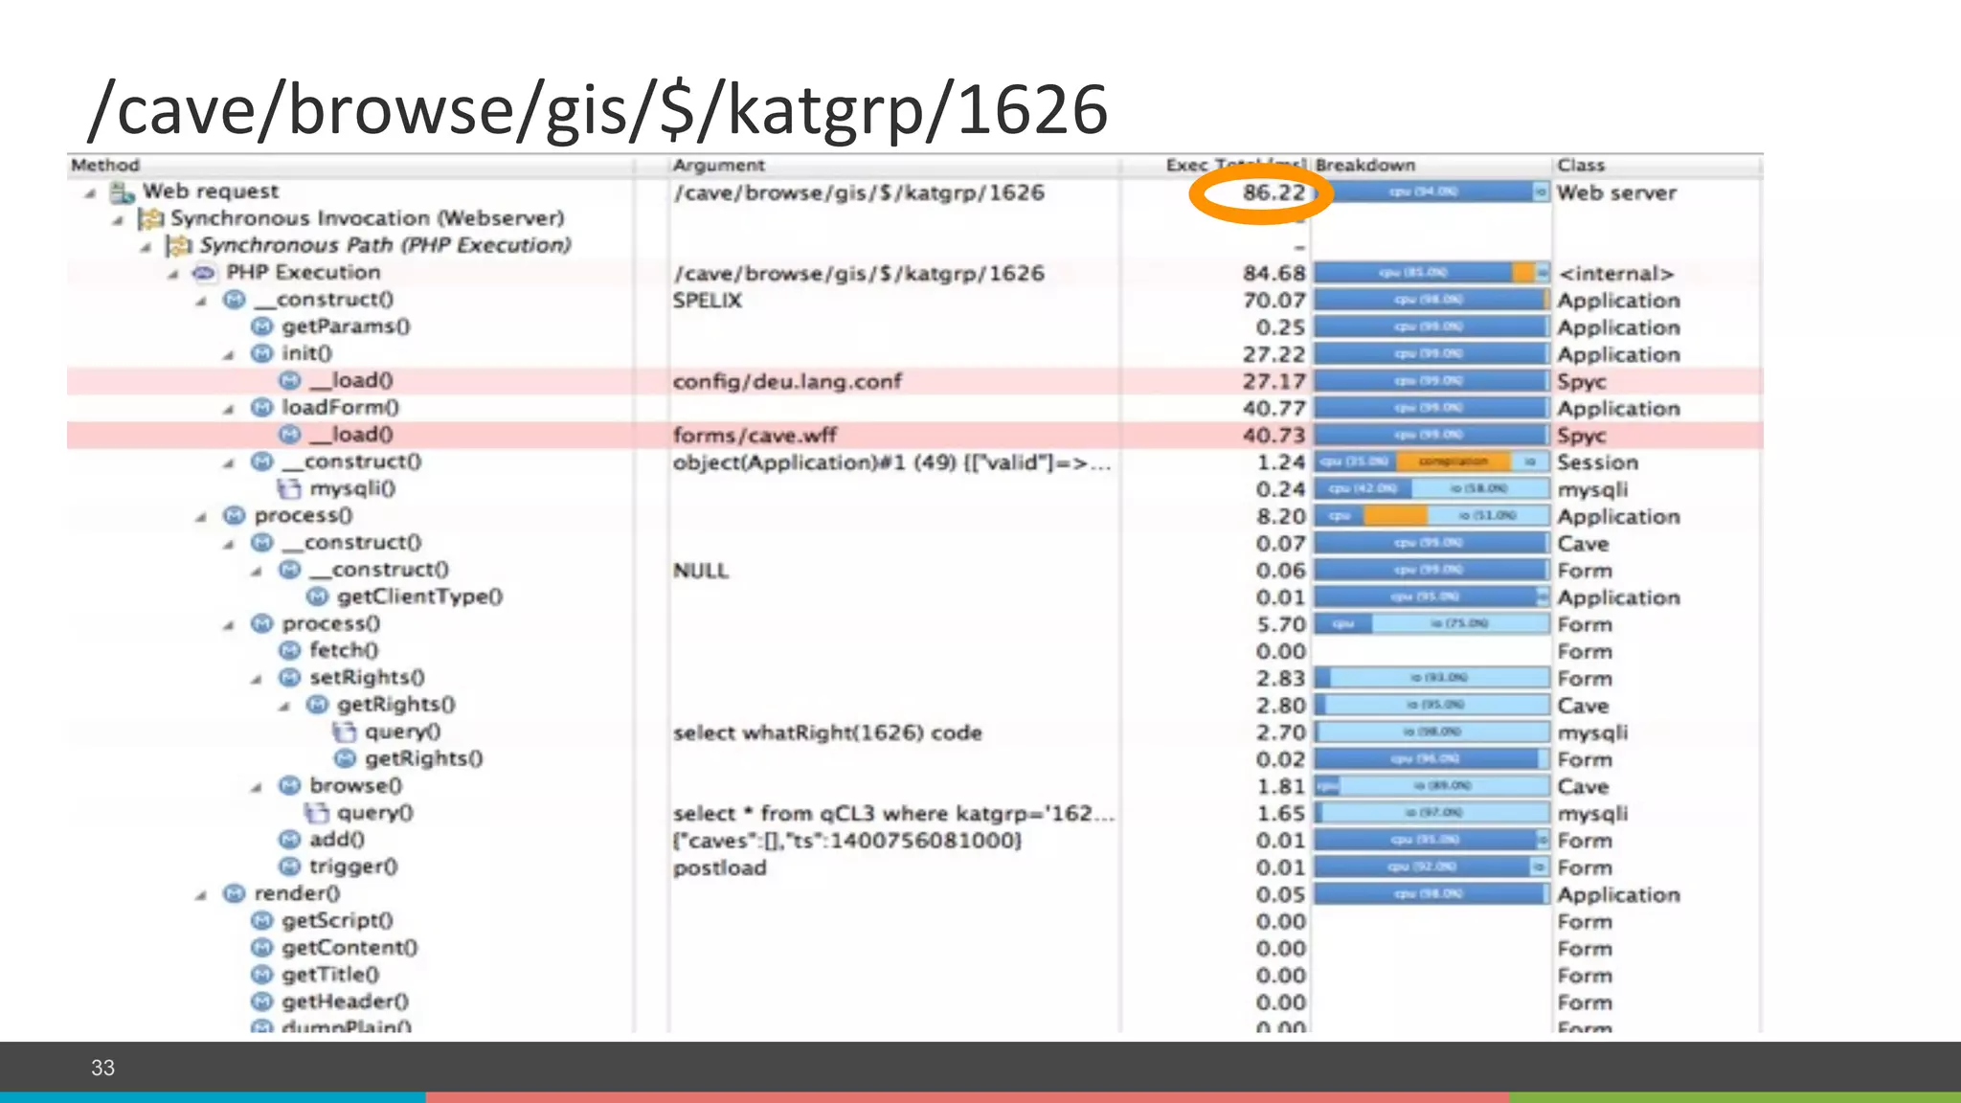Click the Web request breakdown bar
Viewport: 1961px width, 1103px height.
(x=1431, y=192)
